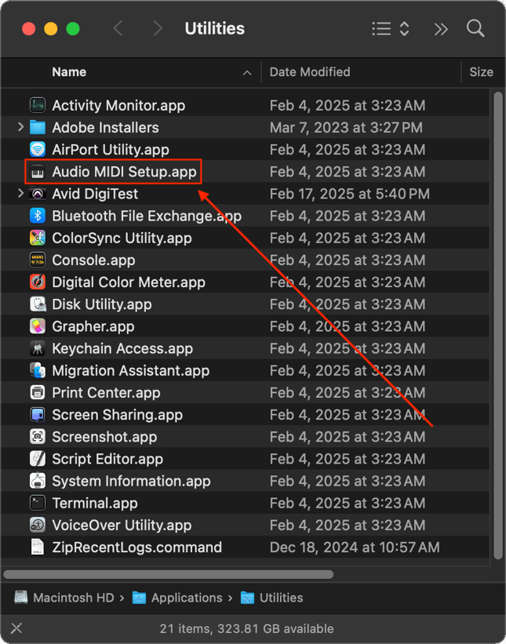Open the Finder search magnifier
Image resolution: width=506 pixels, height=644 pixels.
(475, 29)
